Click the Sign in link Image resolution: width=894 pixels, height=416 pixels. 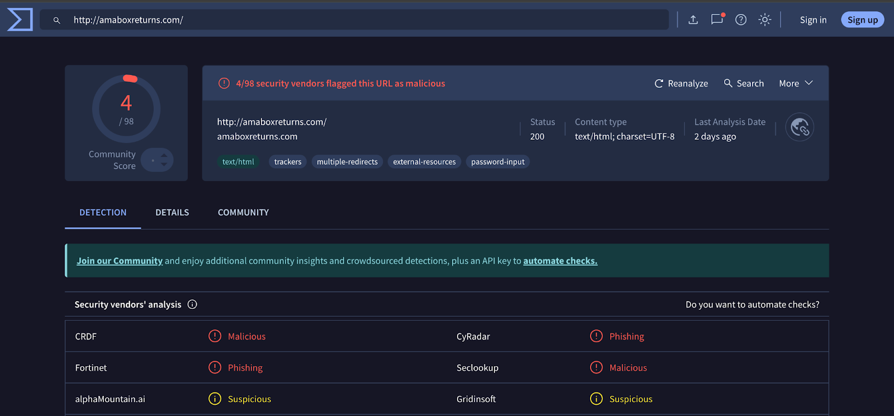click(813, 20)
